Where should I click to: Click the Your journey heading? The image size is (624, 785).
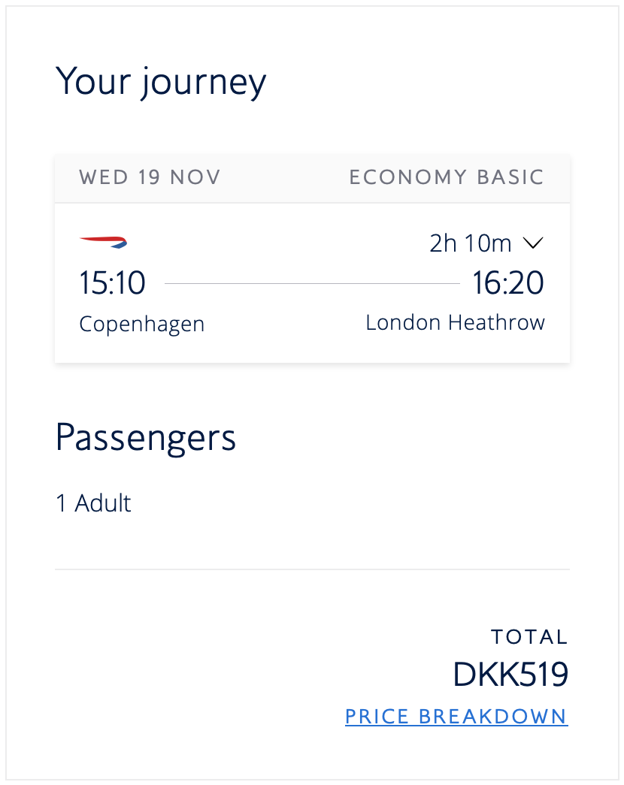point(161,81)
